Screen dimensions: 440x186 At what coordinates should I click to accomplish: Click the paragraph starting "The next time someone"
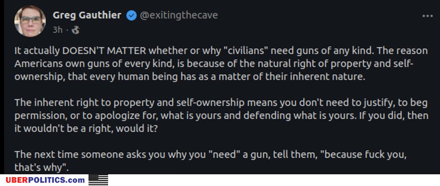tap(211, 161)
